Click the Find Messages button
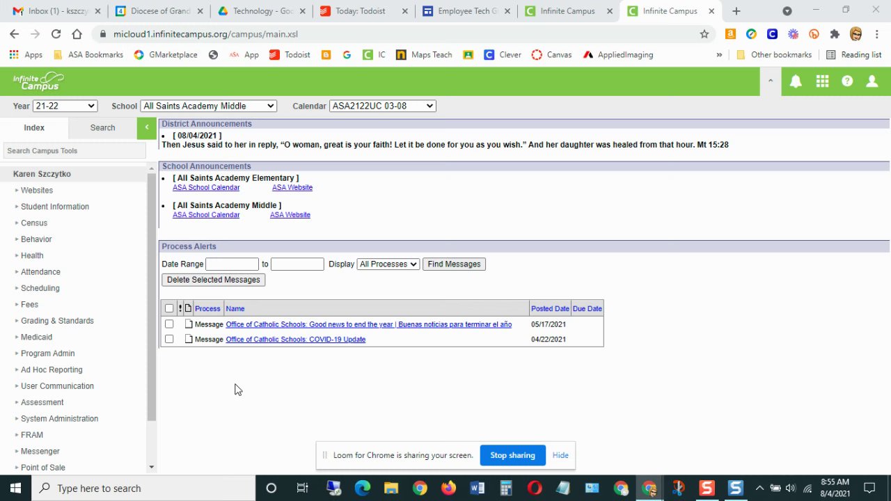891x501 pixels. pyautogui.click(x=454, y=264)
